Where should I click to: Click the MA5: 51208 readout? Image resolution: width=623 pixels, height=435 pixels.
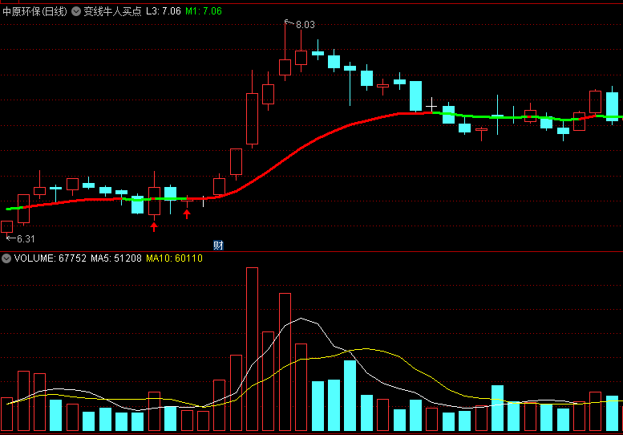click(x=116, y=258)
